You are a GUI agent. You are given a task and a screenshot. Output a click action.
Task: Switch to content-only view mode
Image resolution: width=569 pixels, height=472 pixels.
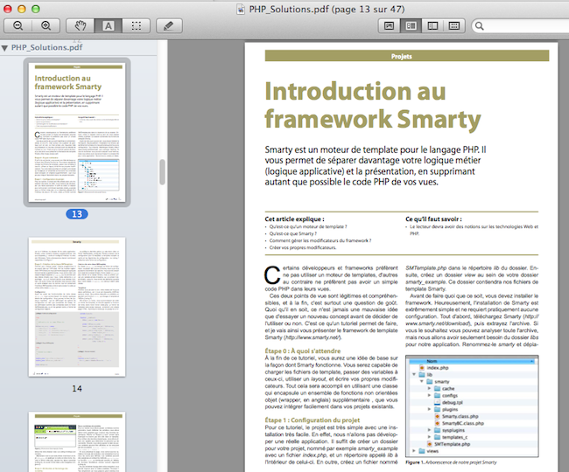pos(389,25)
